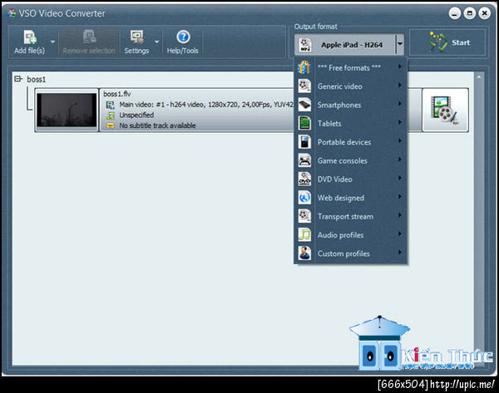Click the Apple iPad - H264 format icon
Screen dimensions: 499x393
(305, 45)
